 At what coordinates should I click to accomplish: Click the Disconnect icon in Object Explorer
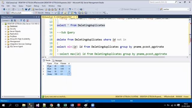15,20
